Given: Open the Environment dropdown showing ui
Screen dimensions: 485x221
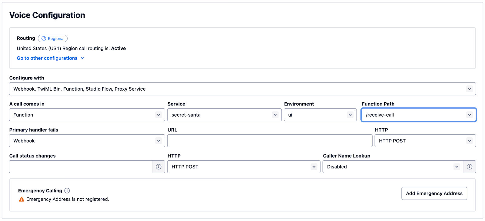Looking at the screenshot, I should (x=320, y=115).
